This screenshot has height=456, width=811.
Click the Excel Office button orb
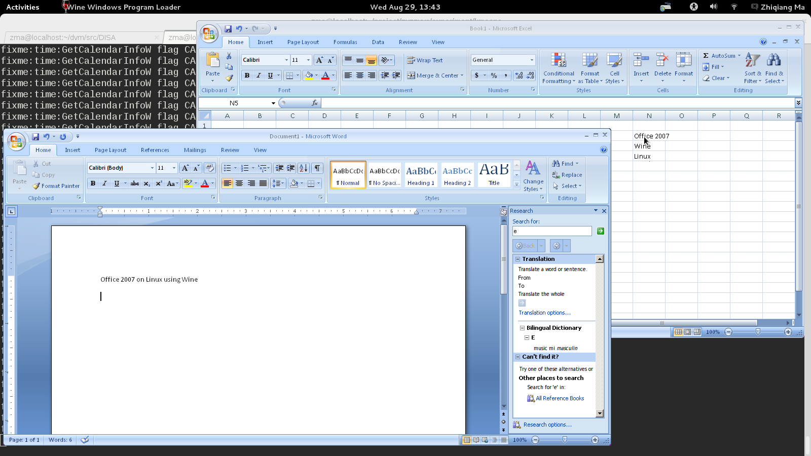pyautogui.click(x=209, y=34)
